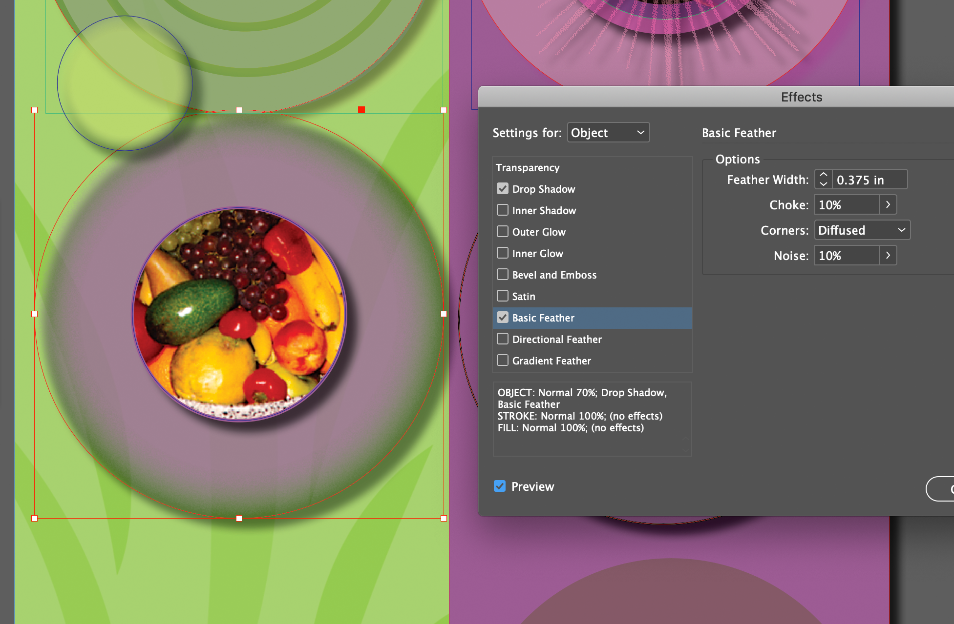The image size is (954, 624).
Task: Enable the Outer Glow checkbox
Action: (503, 232)
